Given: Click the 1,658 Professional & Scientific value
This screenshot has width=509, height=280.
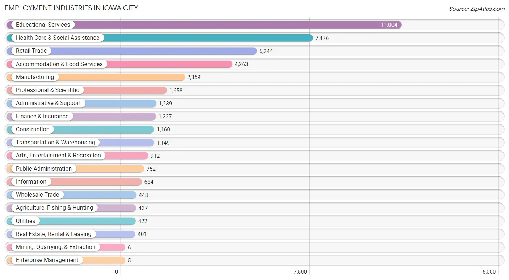Looking at the screenshot, I should (x=176, y=90).
